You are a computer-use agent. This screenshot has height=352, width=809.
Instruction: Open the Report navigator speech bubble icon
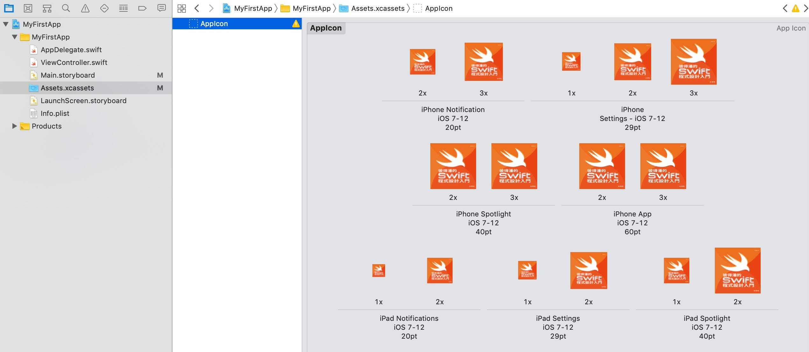tap(162, 8)
